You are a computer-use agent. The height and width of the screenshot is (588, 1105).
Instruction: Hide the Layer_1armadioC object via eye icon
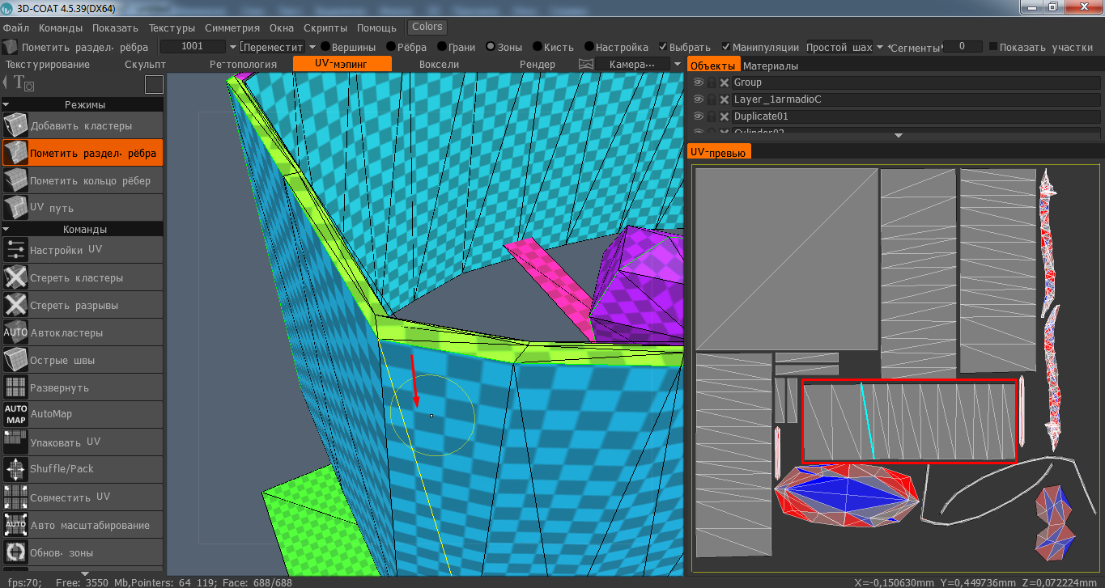[x=698, y=99]
